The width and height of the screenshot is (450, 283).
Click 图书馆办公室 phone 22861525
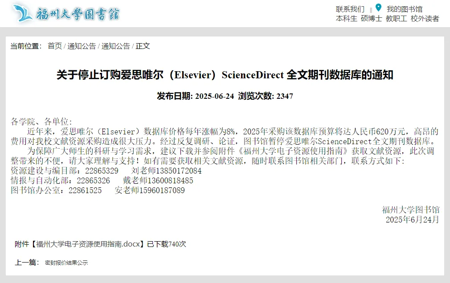pyautogui.click(x=85, y=190)
